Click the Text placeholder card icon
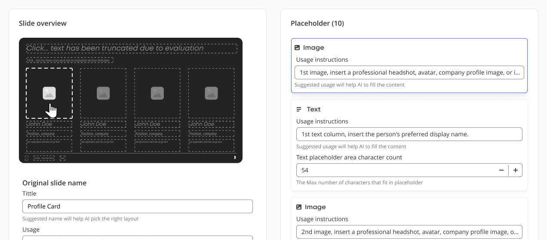The image size is (547, 240). point(299,109)
